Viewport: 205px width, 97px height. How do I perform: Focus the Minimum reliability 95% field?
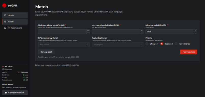[x=170, y=32]
